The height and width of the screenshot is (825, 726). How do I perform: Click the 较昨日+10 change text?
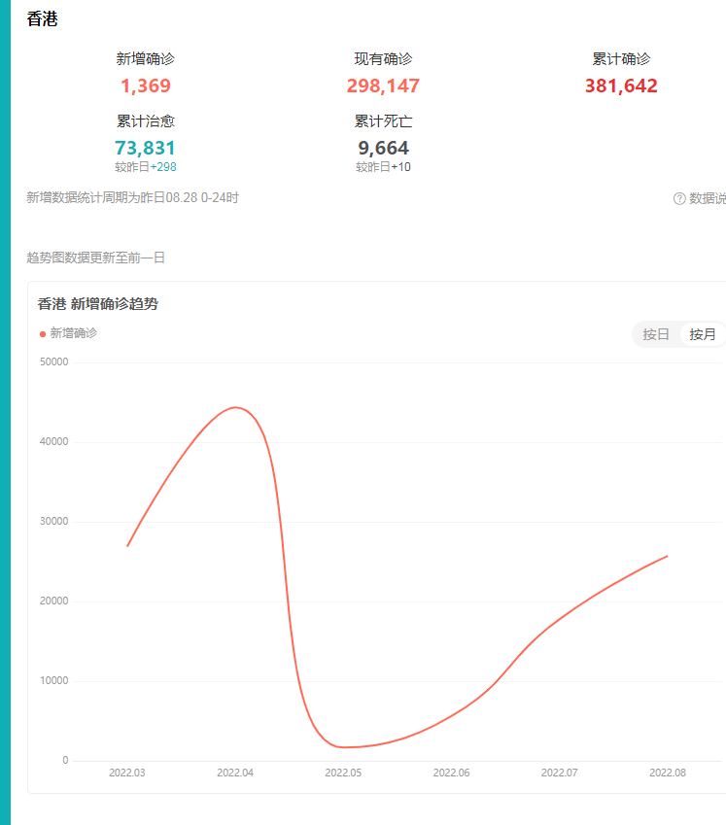click(383, 167)
